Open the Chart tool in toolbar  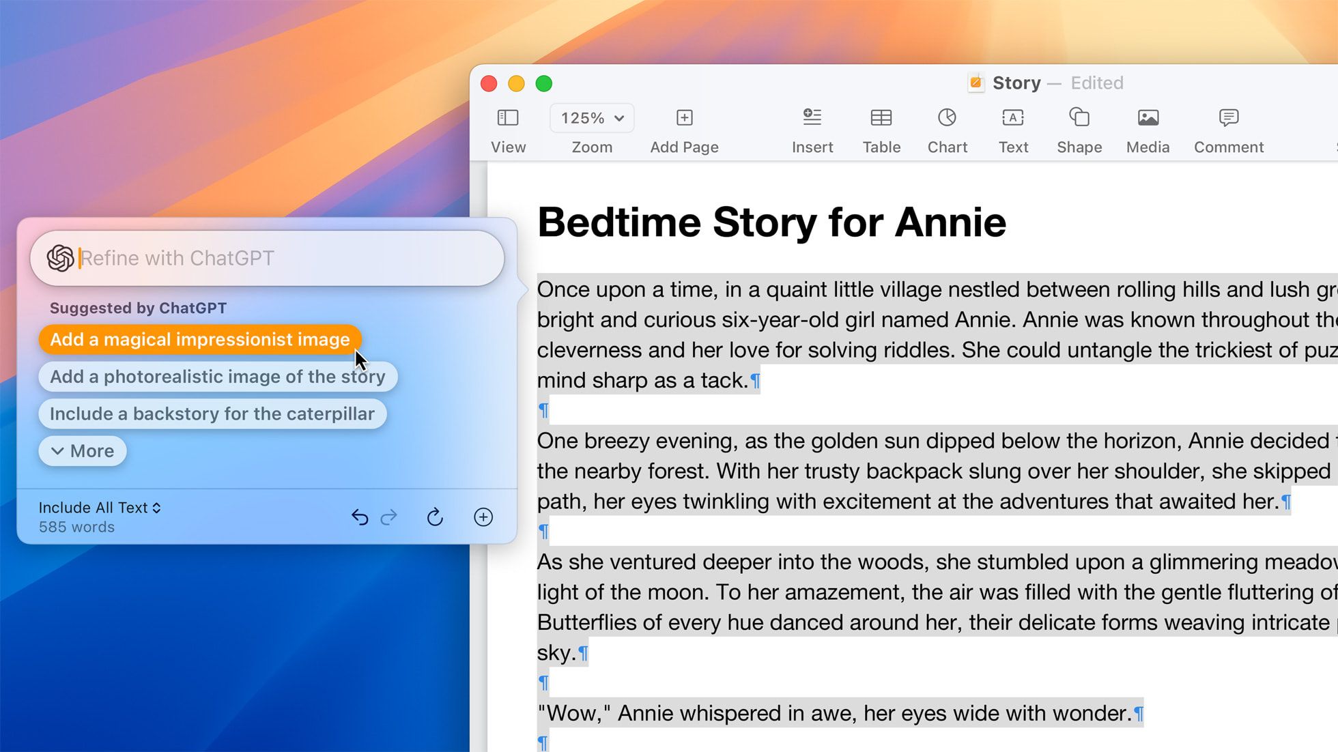(945, 128)
